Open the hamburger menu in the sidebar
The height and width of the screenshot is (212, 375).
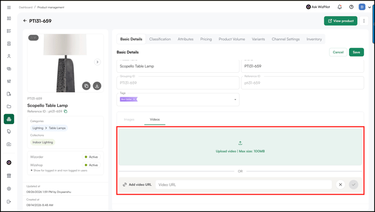[x=9, y=7]
